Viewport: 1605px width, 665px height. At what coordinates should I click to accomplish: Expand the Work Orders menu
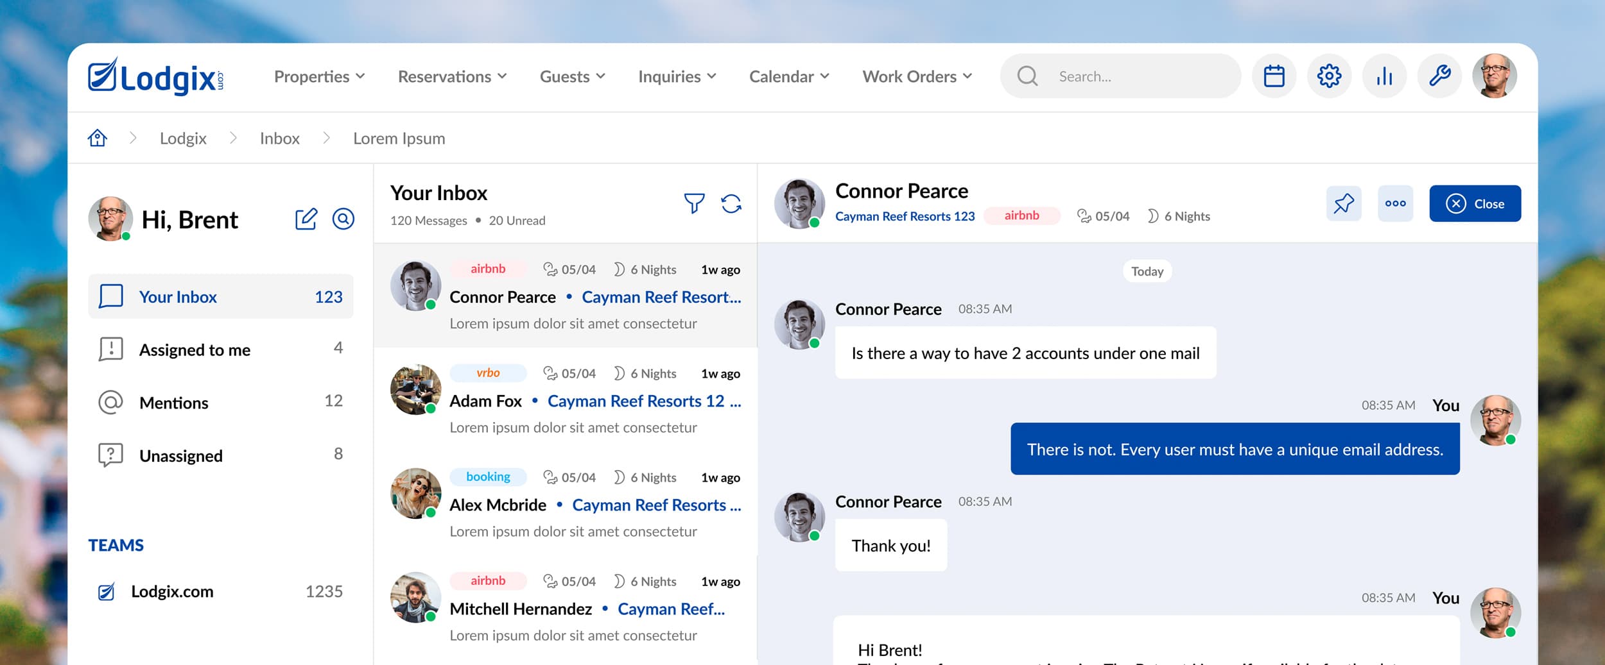(917, 77)
